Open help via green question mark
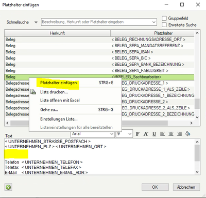The width and height of the screenshot is (206, 198). [x=8, y=187]
